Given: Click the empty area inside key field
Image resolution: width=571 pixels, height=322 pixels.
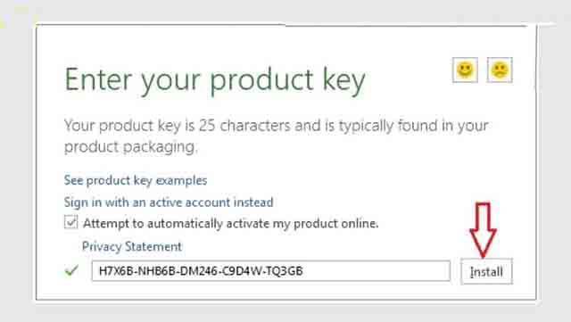Looking at the screenshot, I should (x=375, y=270).
